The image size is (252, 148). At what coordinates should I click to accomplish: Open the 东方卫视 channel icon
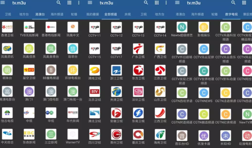[x=138, y=70]
